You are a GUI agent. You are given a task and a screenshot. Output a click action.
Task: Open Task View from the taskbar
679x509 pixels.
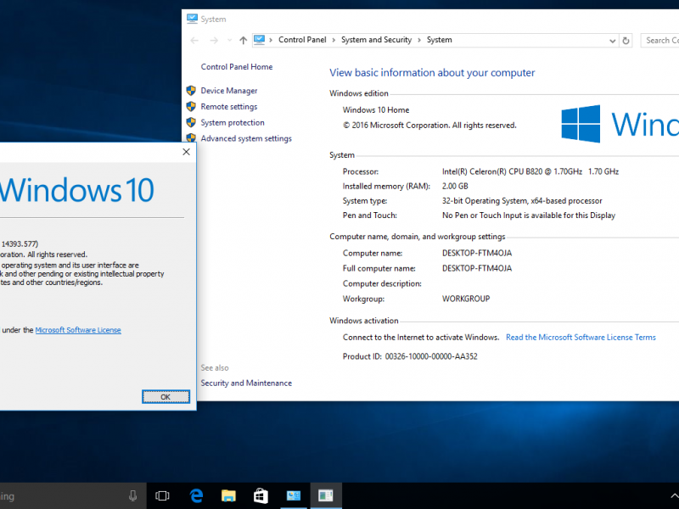(162, 496)
